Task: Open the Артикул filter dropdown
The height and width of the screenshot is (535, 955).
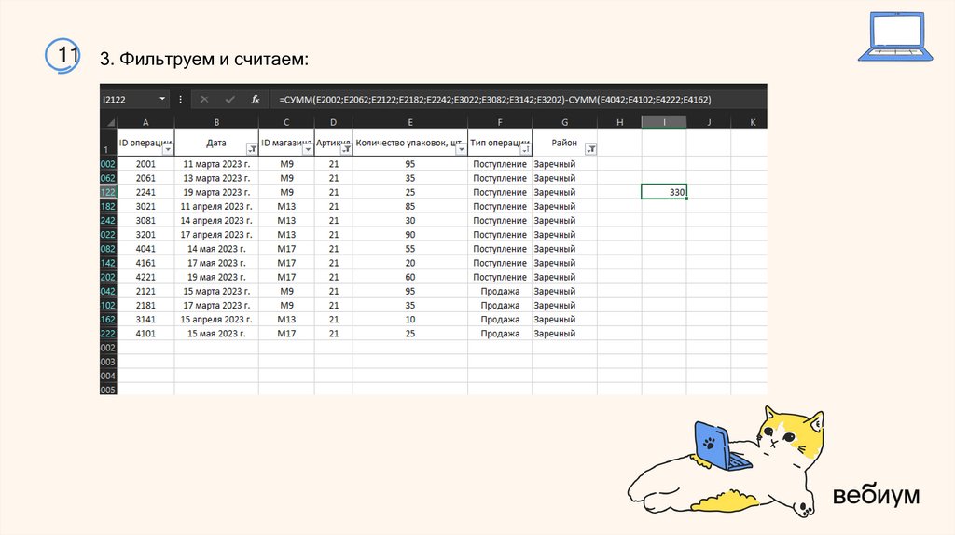Action: coord(346,149)
